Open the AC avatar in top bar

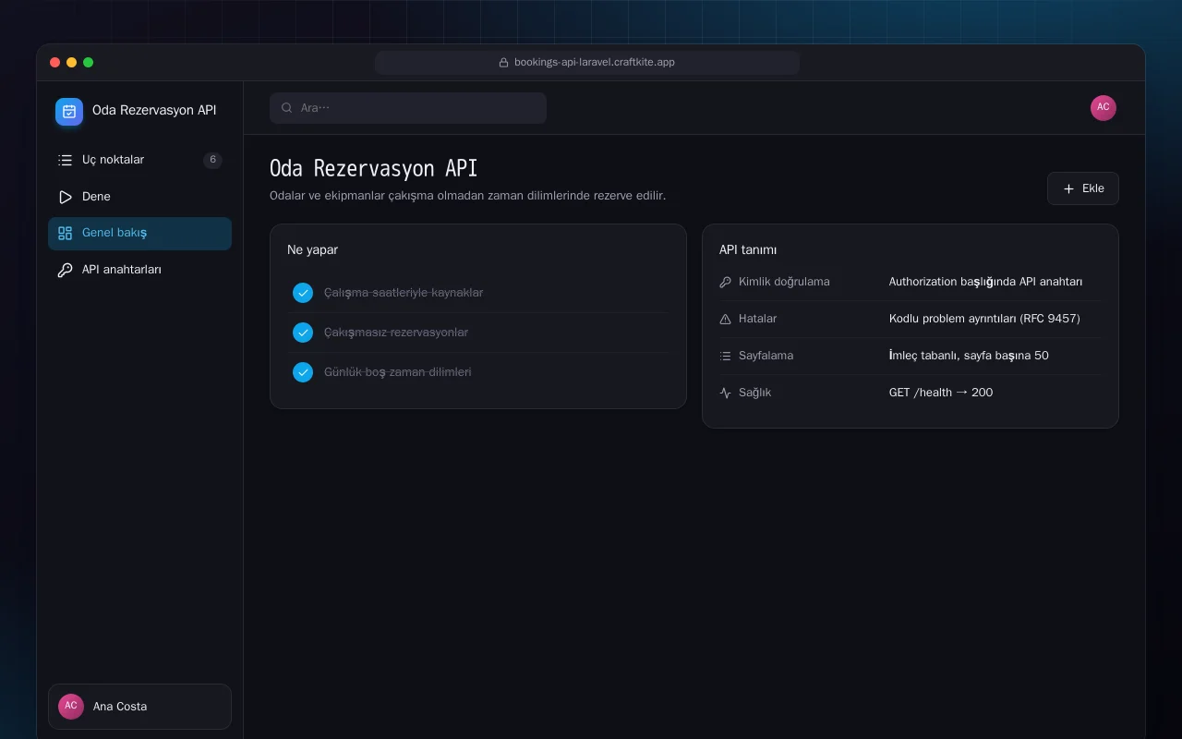click(x=1104, y=108)
